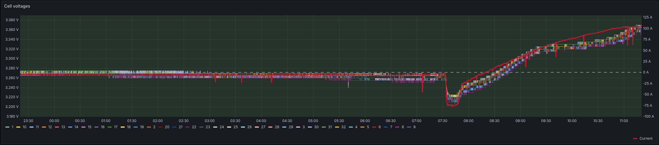Toggle series 30 legend entry
The height and width of the screenshot is (145, 659).
[316, 127]
